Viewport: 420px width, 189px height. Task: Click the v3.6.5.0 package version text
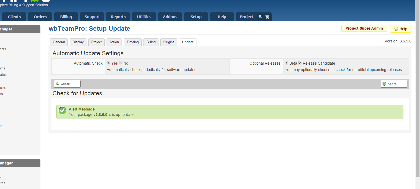click(x=100, y=115)
